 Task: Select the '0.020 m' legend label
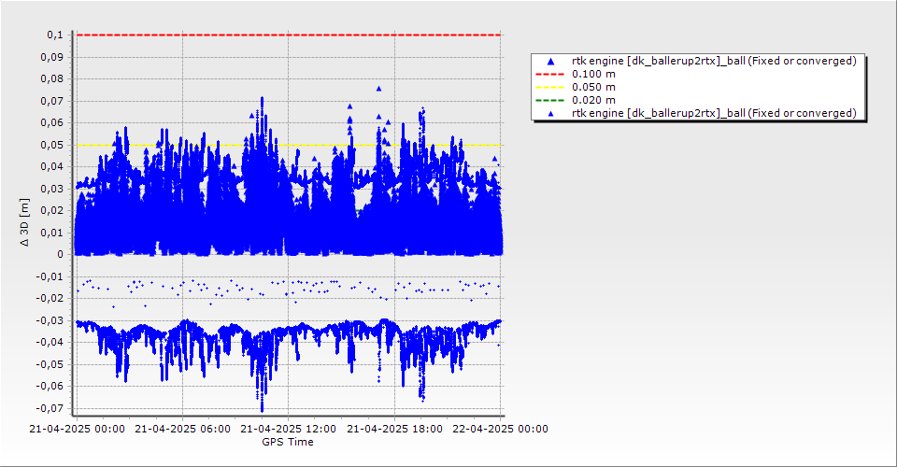click(x=594, y=101)
